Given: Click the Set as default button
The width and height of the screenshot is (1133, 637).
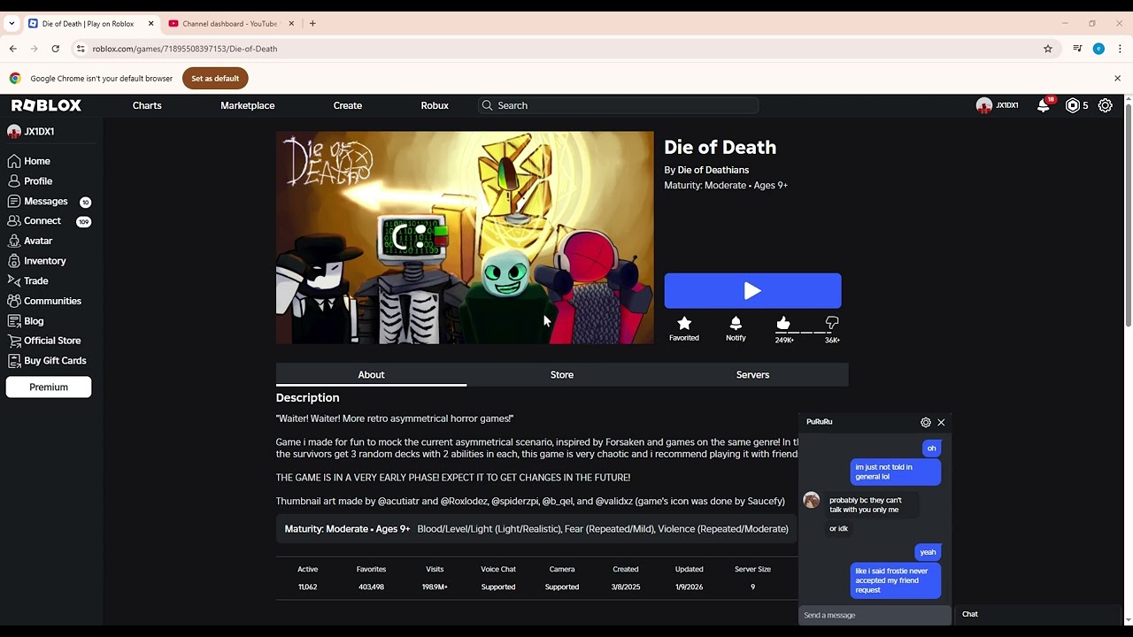Looking at the screenshot, I should coord(215,78).
